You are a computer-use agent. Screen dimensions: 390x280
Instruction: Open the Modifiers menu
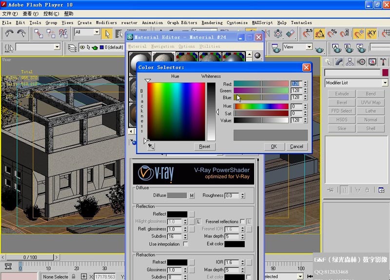coord(106,22)
